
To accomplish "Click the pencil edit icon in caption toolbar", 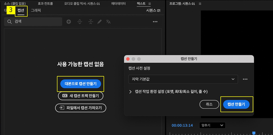I will (99, 22).
